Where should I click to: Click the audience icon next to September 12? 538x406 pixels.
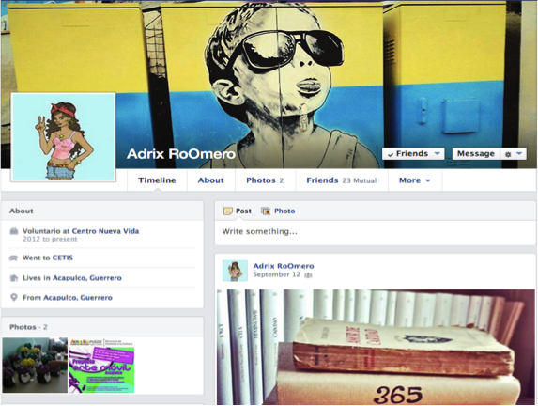tap(308, 274)
